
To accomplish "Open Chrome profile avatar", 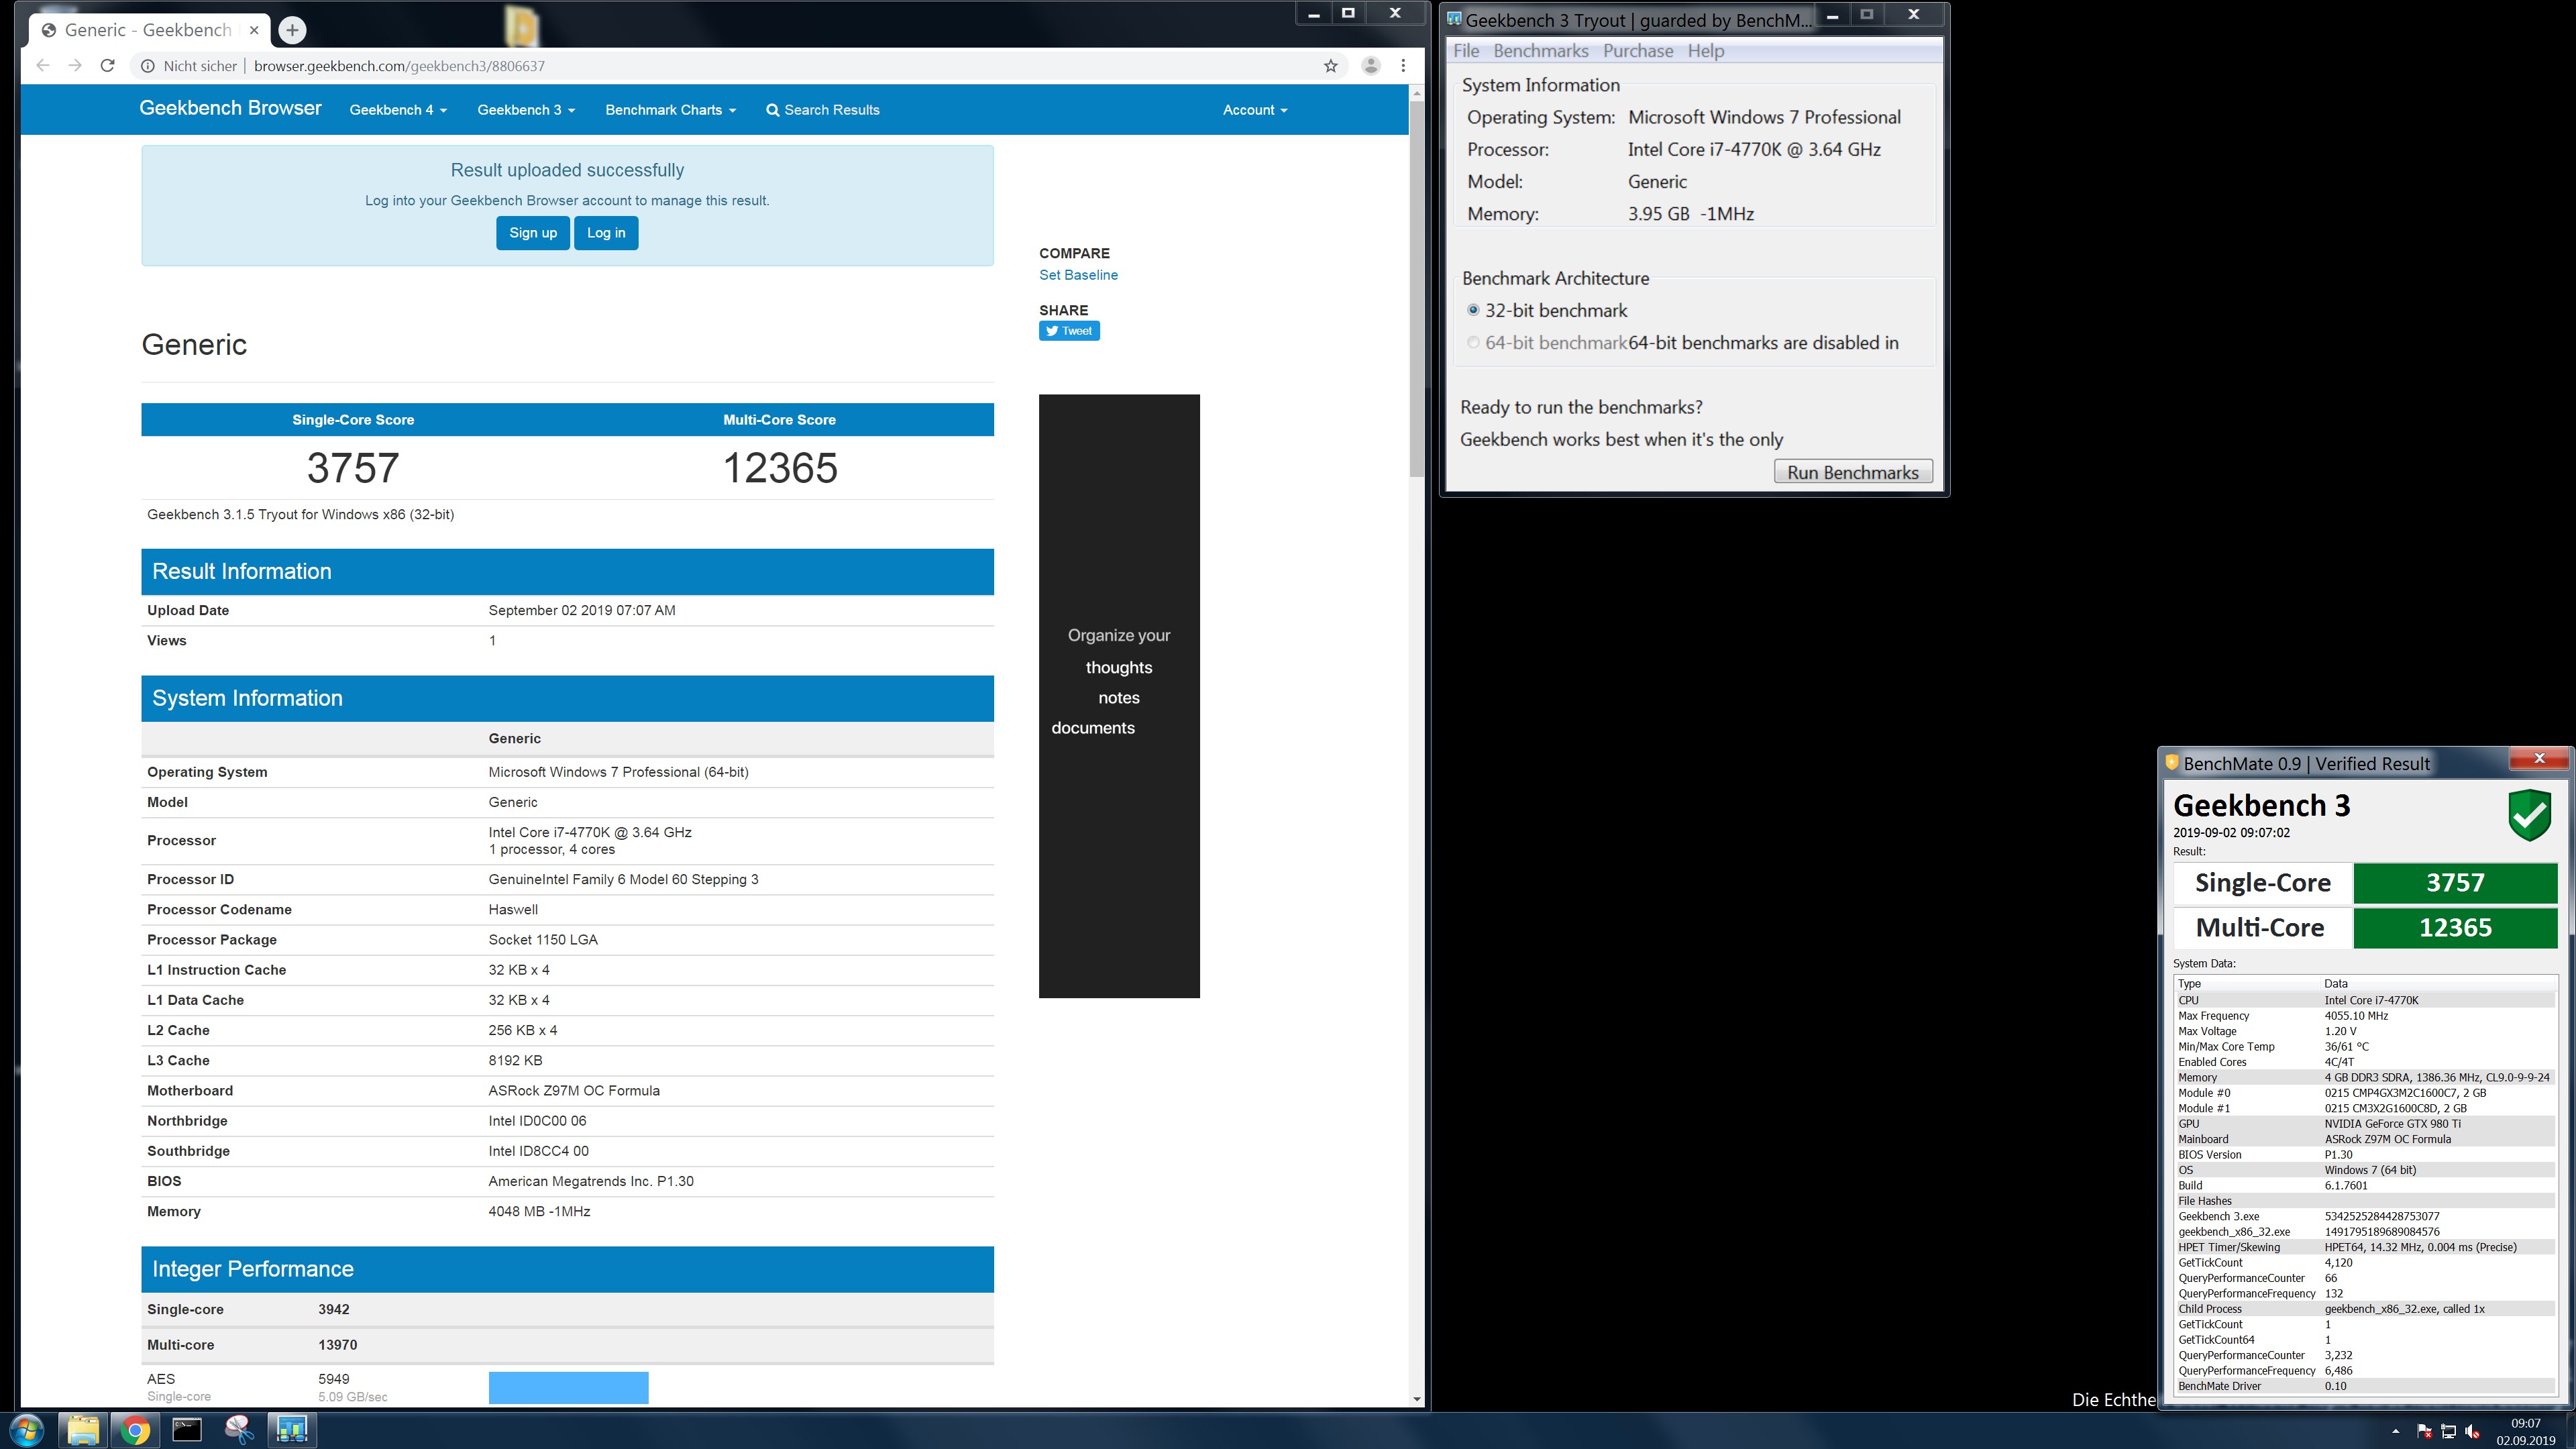I will pos(1371,66).
